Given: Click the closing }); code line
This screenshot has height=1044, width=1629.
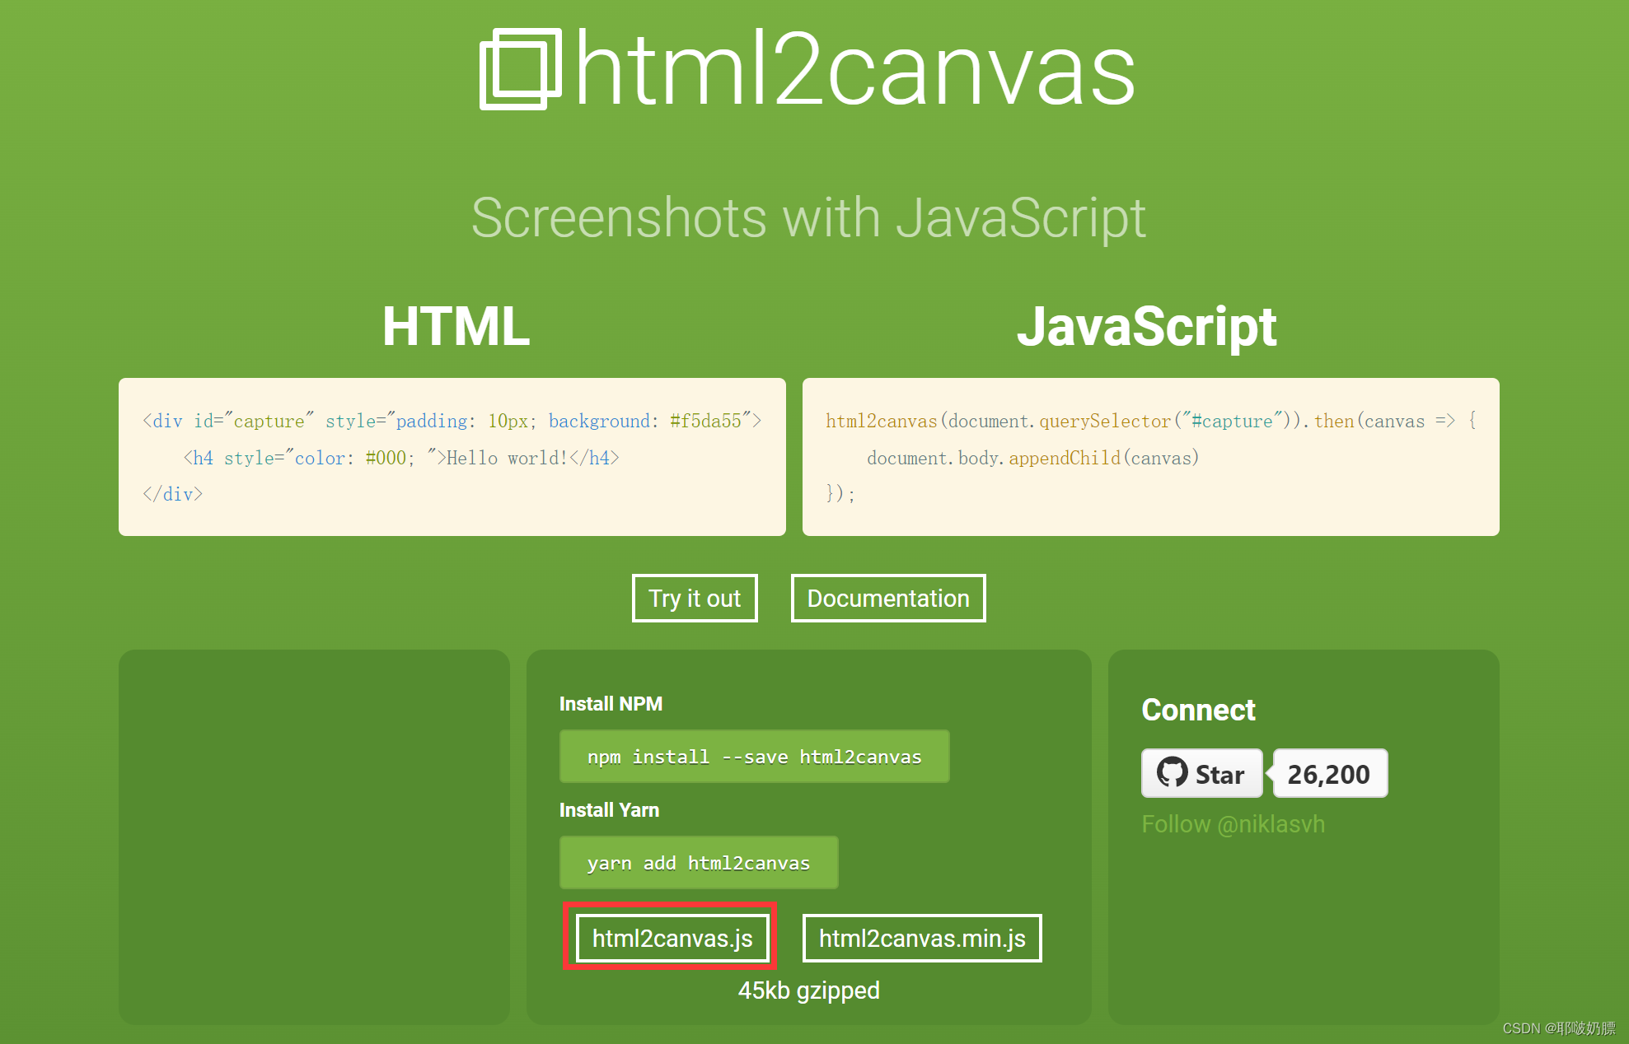Looking at the screenshot, I should click(x=840, y=494).
